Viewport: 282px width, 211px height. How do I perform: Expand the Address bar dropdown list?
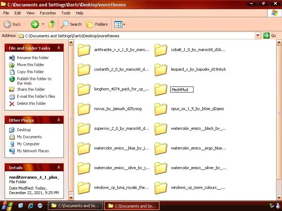[258, 36]
